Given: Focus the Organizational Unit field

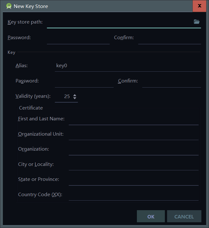Looking at the screenshot, I should pos(134,134).
